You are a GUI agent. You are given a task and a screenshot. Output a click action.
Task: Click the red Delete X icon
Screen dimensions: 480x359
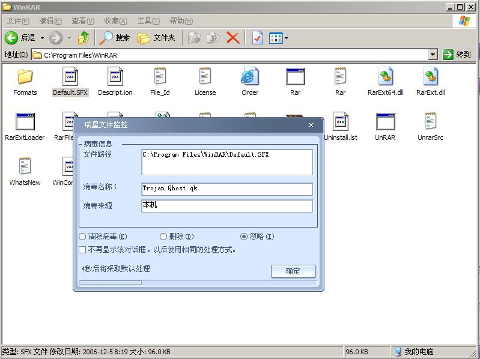pyautogui.click(x=232, y=38)
